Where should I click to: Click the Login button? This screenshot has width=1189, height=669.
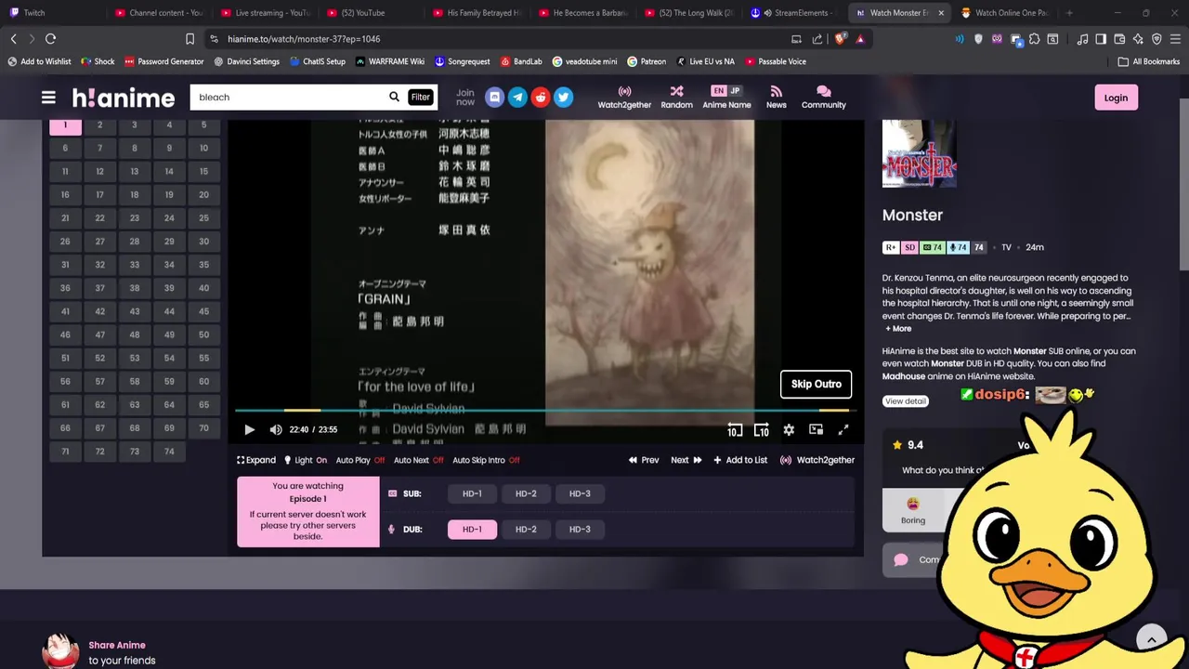click(1116, 98)
